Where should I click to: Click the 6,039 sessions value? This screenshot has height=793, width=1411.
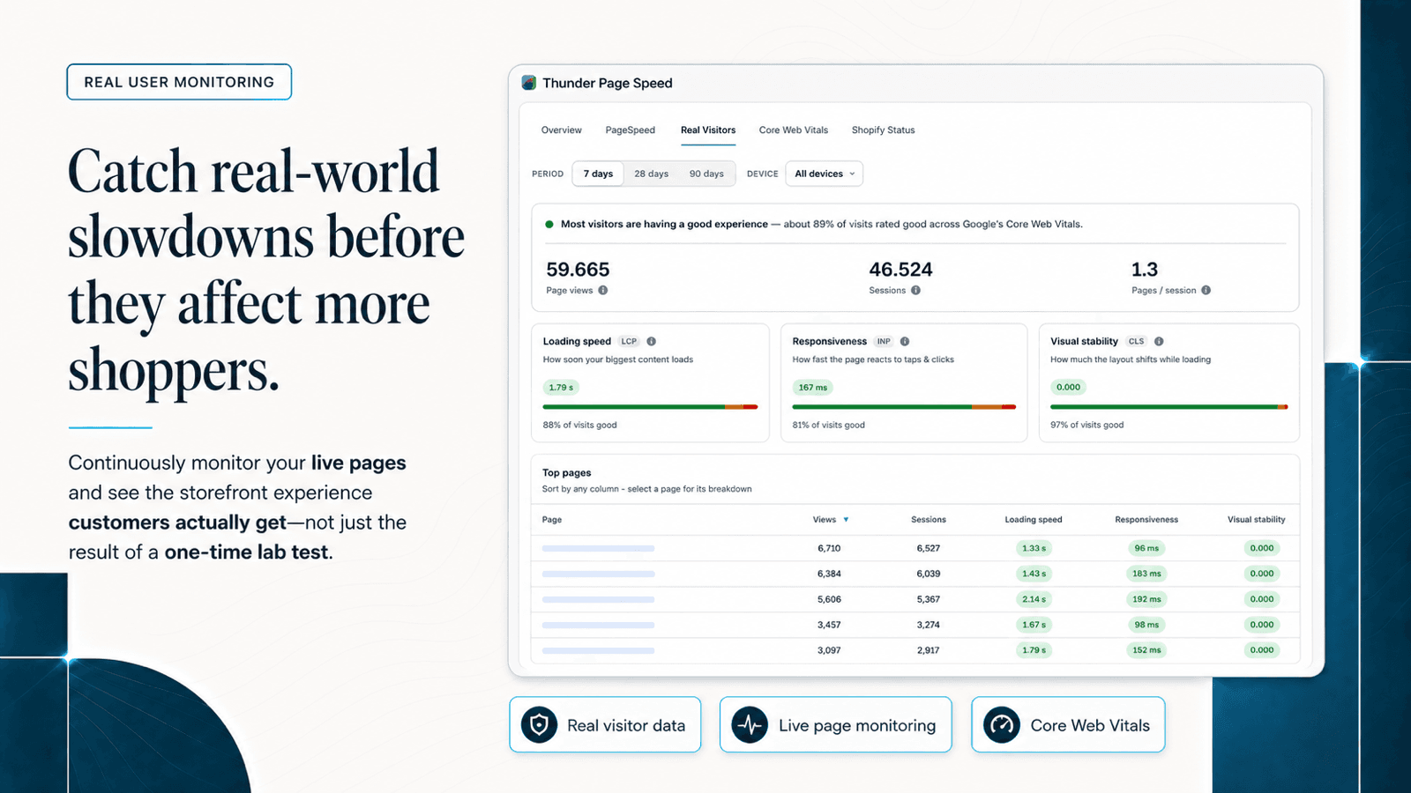(929, 574)
